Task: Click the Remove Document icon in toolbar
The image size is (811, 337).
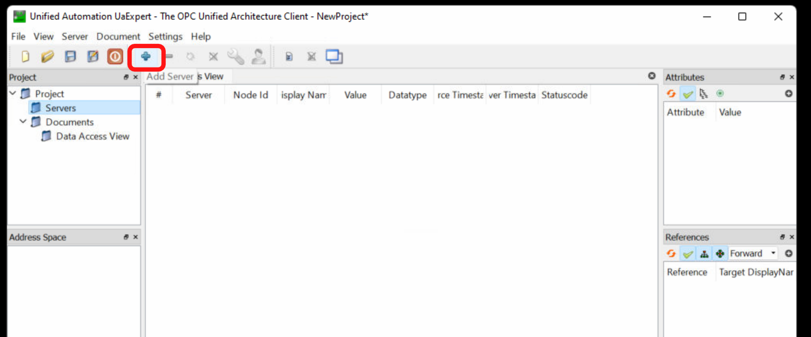Action: pyautogui.click(x=311, y=56)
